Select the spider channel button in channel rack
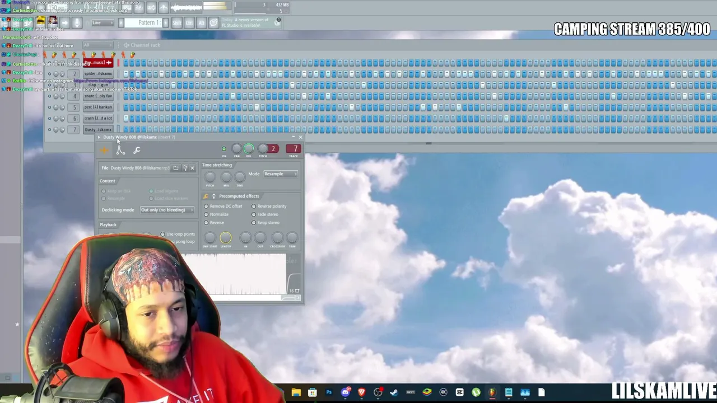Screen dimensions: 717x403 point(98,74)
